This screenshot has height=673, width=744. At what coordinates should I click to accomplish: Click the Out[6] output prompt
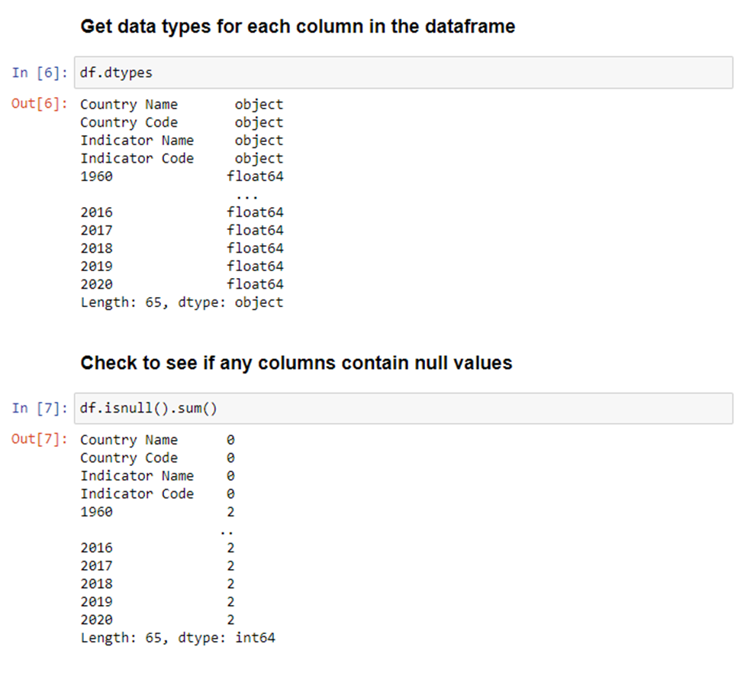click(x=40, y=104)
